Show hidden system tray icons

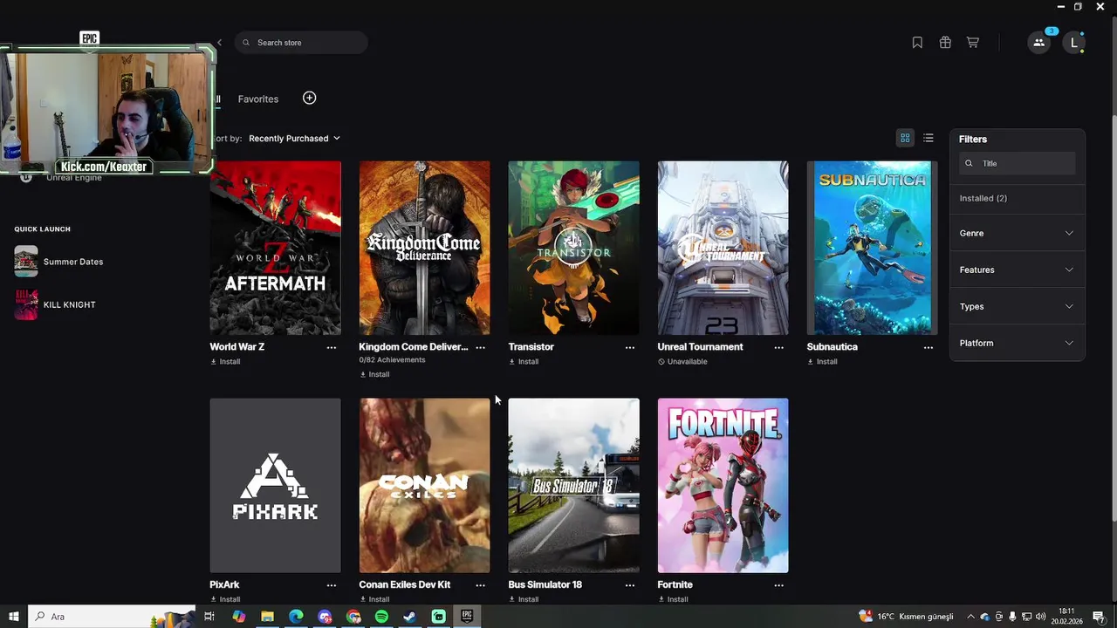click(970, 617)
